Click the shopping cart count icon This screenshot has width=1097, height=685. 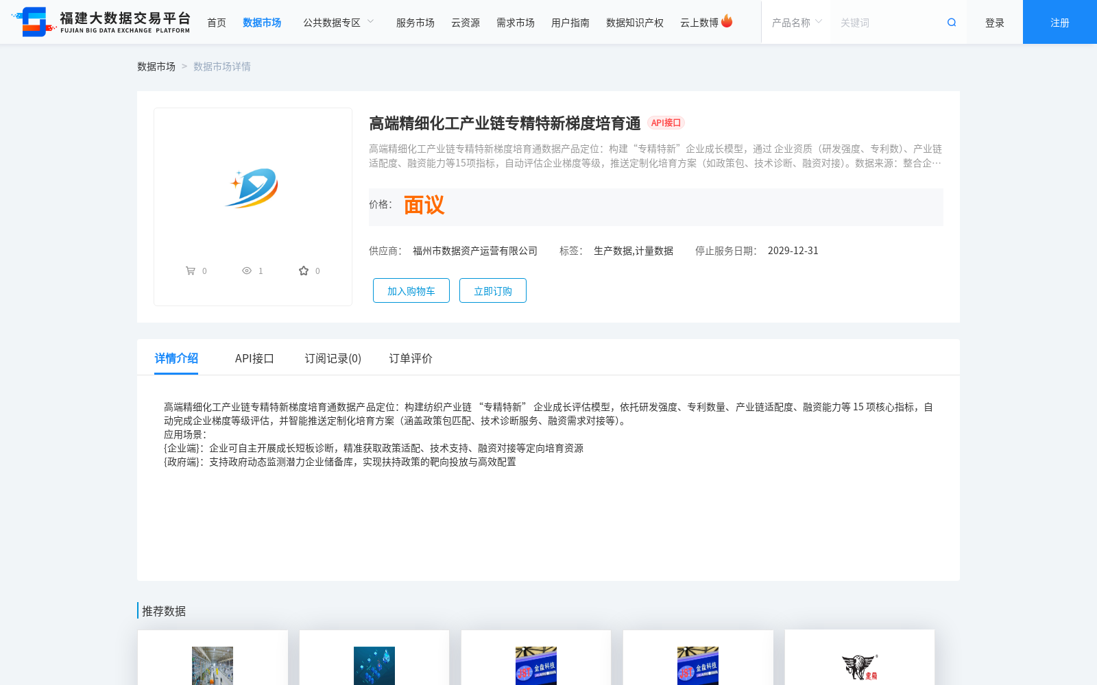tap(191, 271)
